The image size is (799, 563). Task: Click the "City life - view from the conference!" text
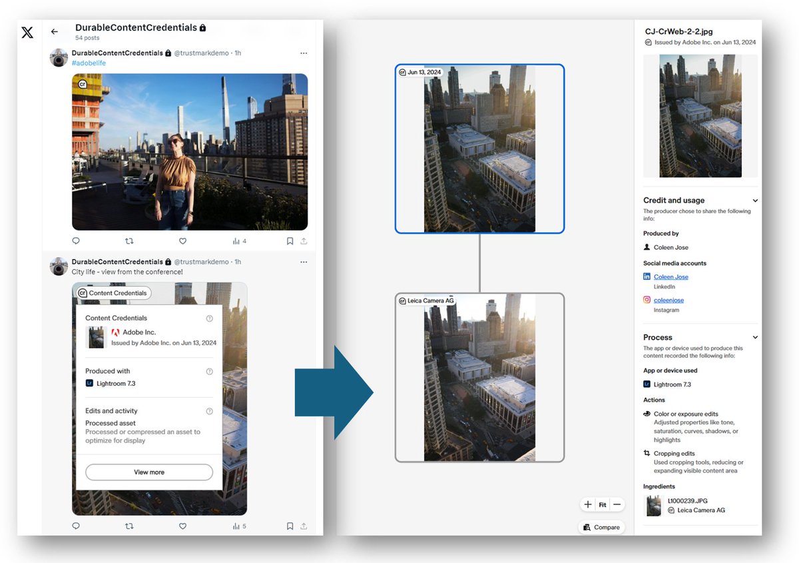[x=127, y=272]
